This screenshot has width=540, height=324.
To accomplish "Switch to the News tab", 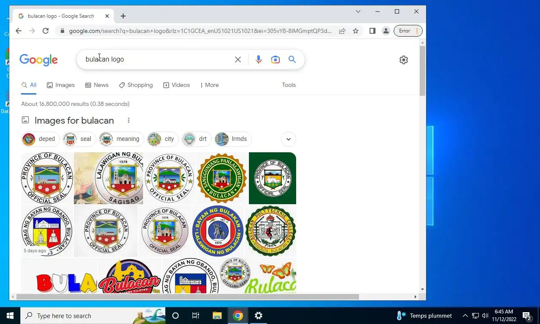I will [97, 85].
